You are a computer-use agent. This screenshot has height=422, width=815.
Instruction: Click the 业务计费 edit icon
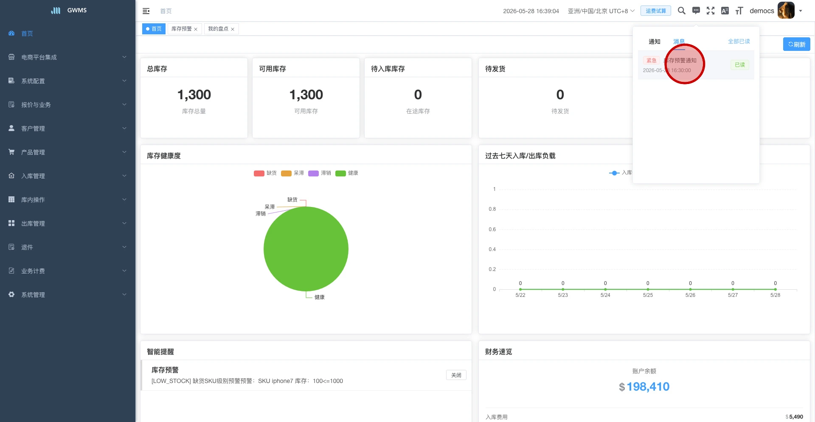tap(11, 271)
